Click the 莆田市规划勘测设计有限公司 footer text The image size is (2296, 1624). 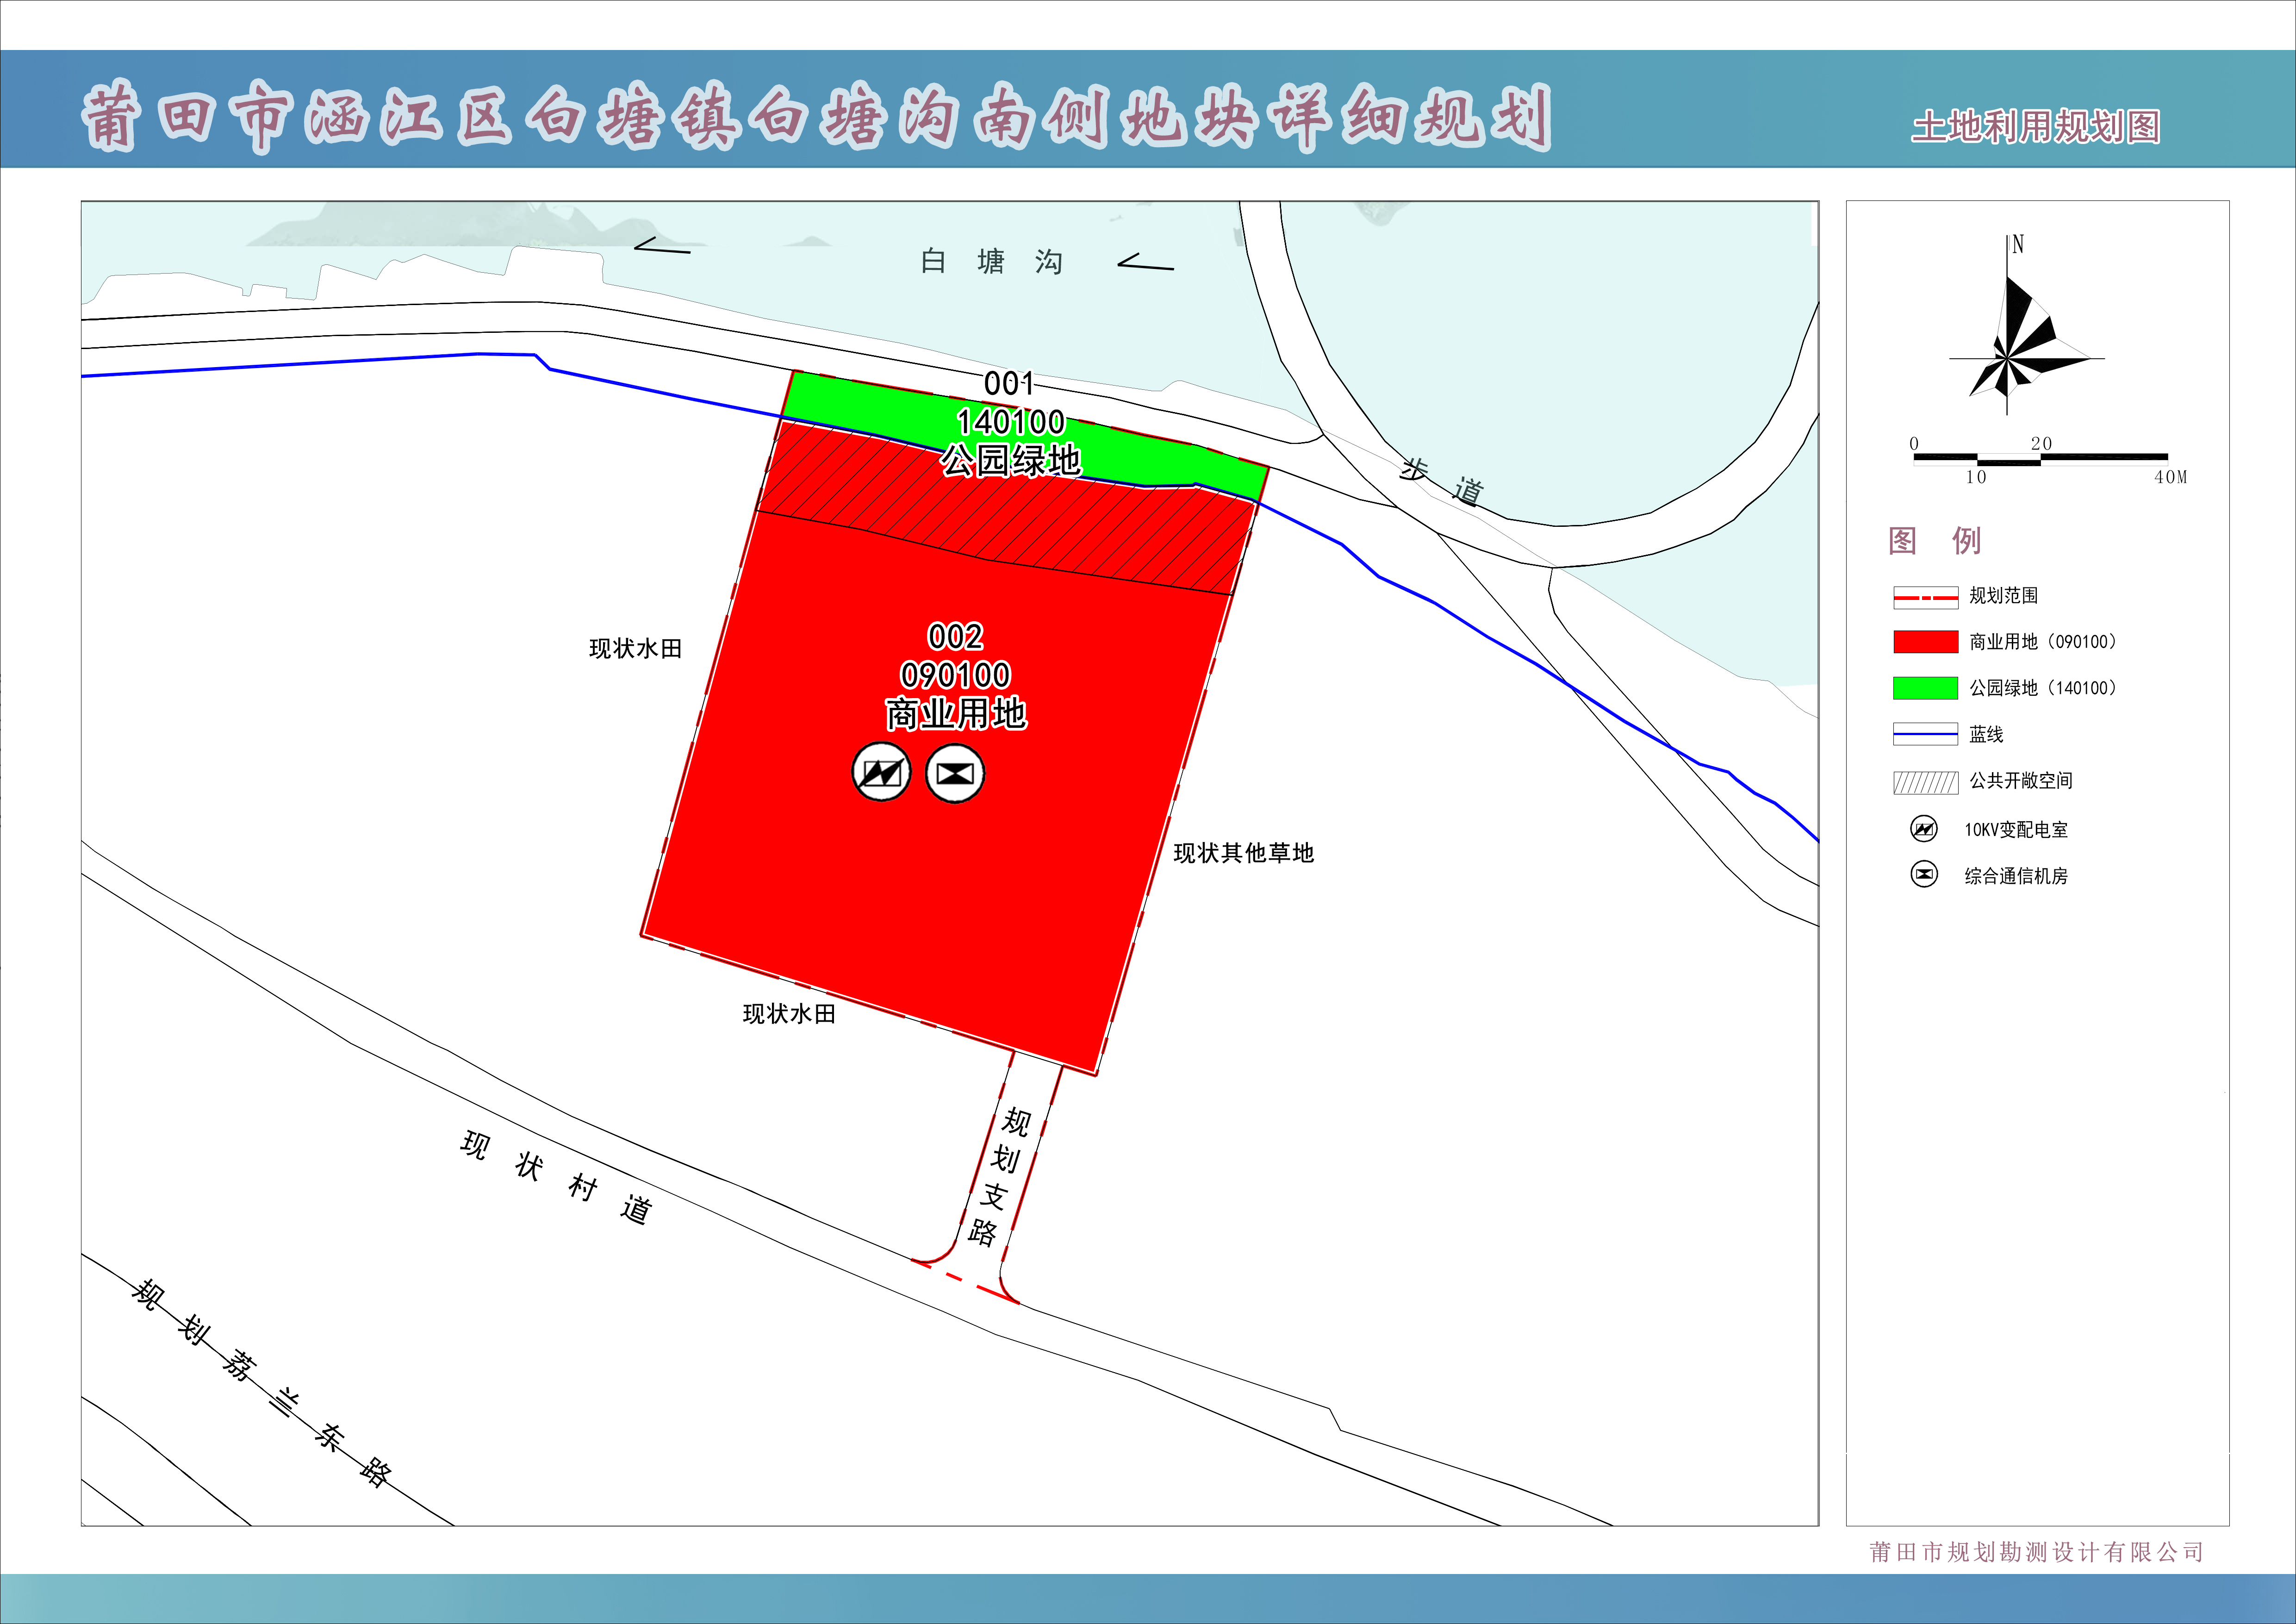coord(2036,1552)
